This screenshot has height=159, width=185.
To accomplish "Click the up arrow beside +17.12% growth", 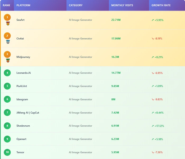I will (153, 126).
